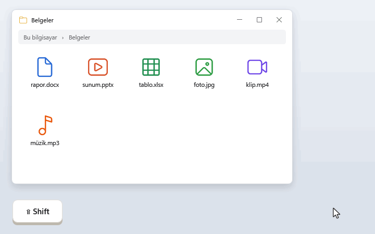Select the tablo.xlsx spreadsheet icon
Image resolution: width=375 pixels, height=234 pixels.
pyautogui.click(x=151, y=67)
